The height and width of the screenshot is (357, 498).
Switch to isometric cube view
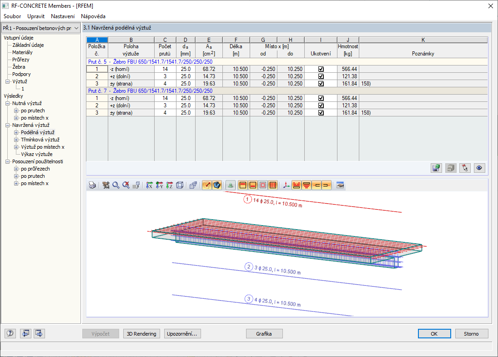click(x=180, y=185)
